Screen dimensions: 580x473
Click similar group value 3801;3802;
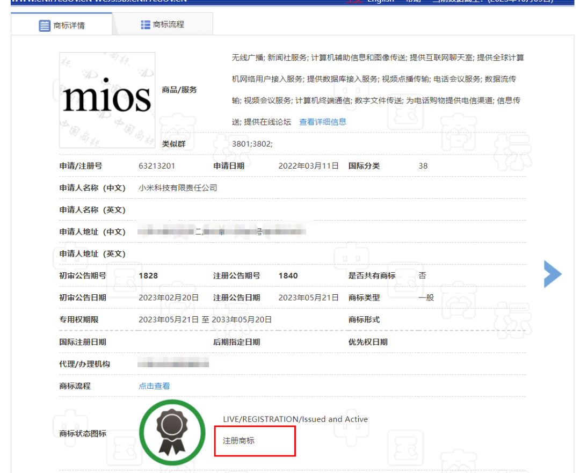pos(252,144)
